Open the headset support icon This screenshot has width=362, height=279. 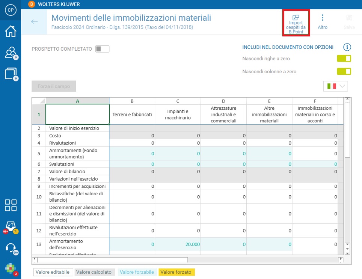tap(11, 249)
